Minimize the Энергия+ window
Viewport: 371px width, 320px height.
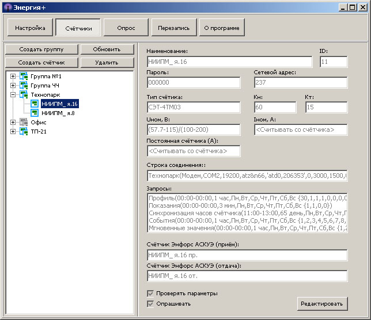coord(342,7)
